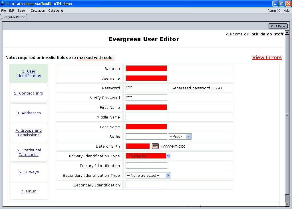Select the Register Patron tab
This screenshot has height=209, width=292.
13,17
